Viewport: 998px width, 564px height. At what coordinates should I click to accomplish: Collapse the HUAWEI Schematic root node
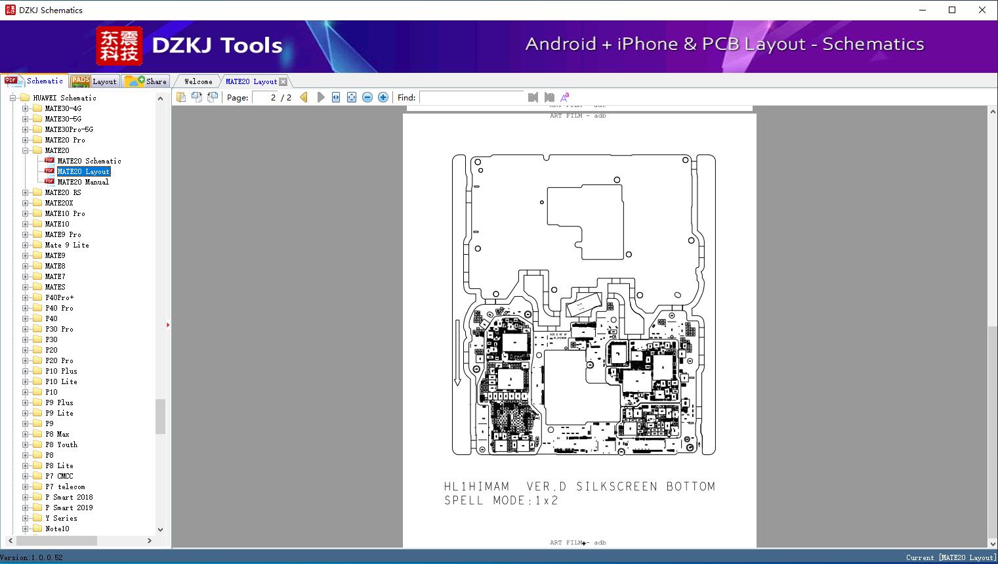[12, 98]
